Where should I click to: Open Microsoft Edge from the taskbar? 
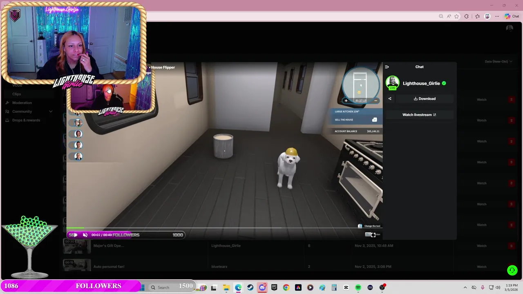point(238,287)
